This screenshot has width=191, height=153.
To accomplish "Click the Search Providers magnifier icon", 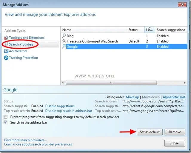I will 6,44.
